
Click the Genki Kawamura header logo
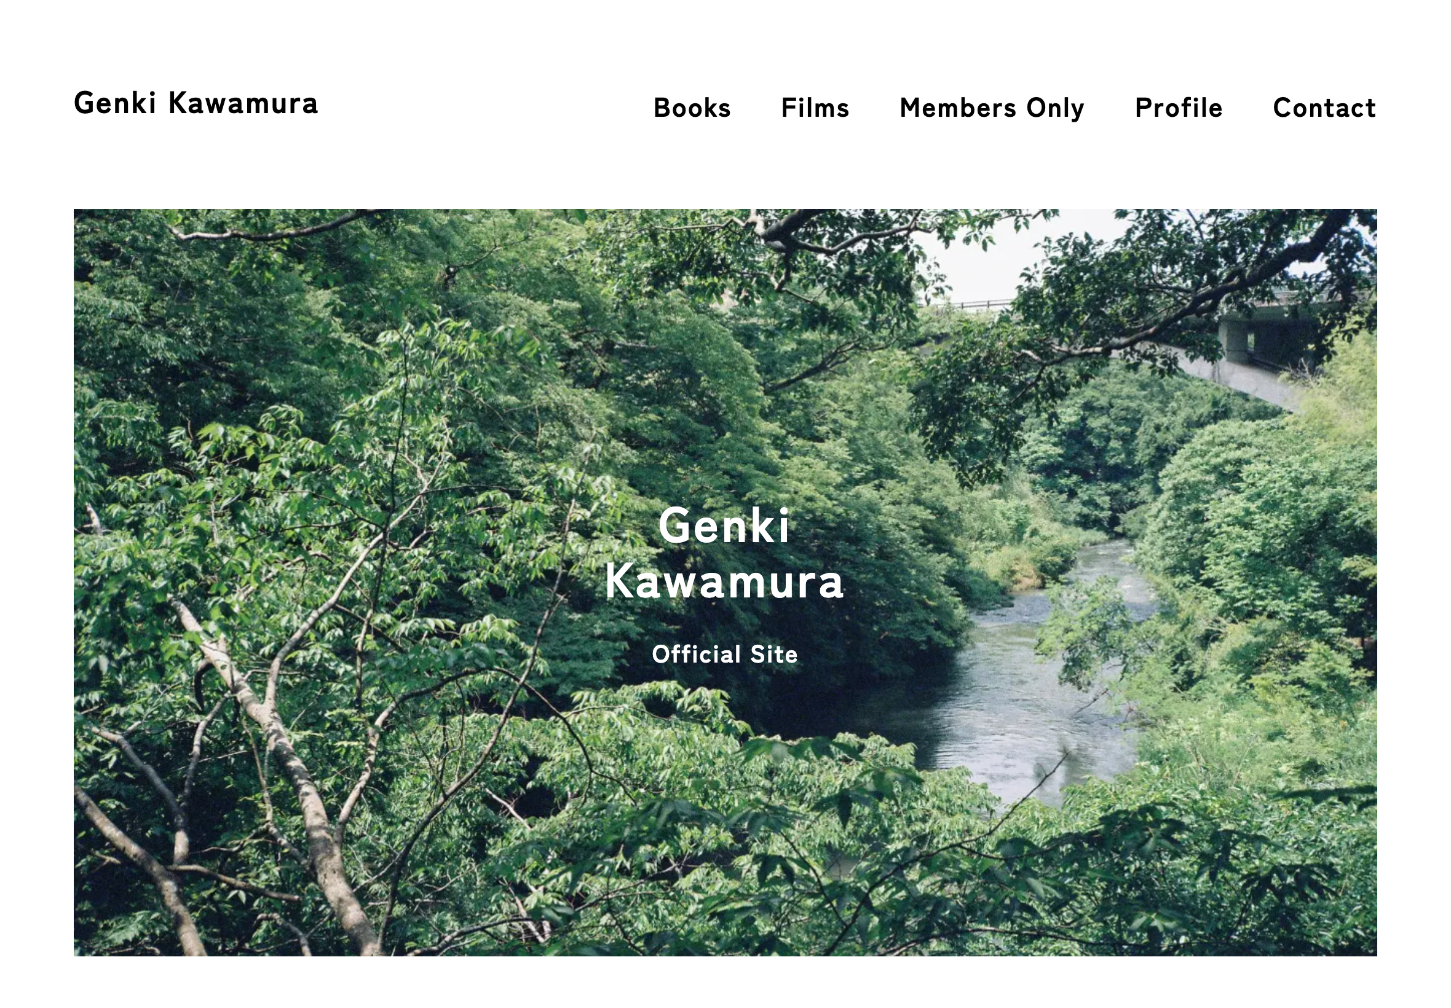tap(196, 104)
